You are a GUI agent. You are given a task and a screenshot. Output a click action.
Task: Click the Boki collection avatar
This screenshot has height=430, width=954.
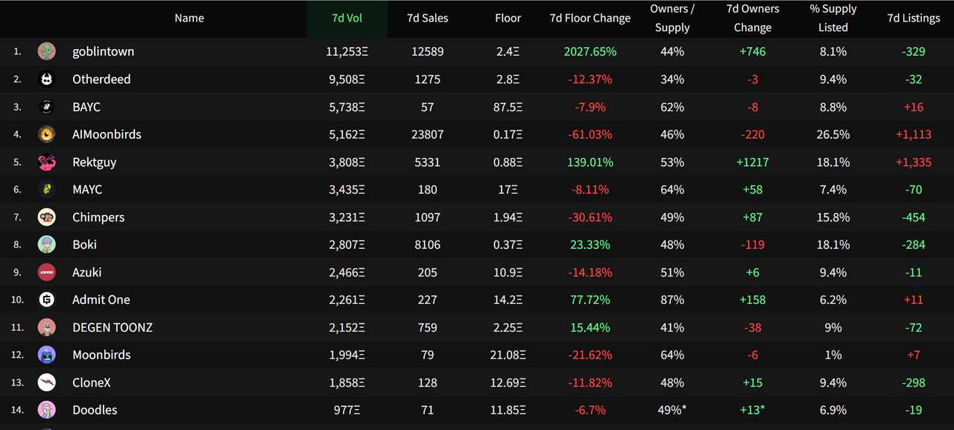point(47,244)
